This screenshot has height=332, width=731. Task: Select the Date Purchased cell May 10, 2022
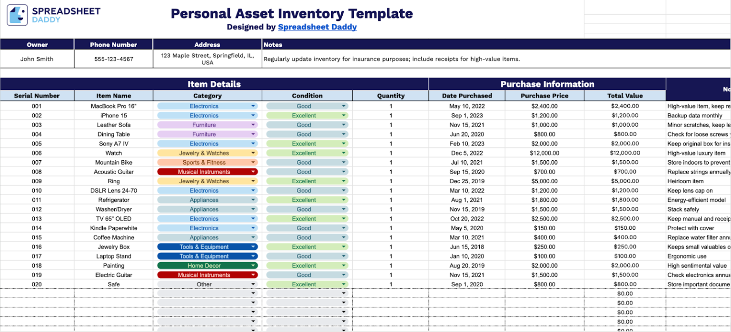click(x=467, y=106)
